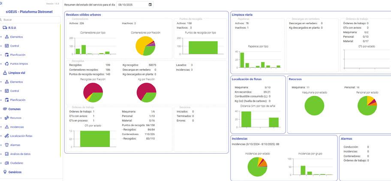Click tallest bar in Incidencias por grupo

coord(303,170)
